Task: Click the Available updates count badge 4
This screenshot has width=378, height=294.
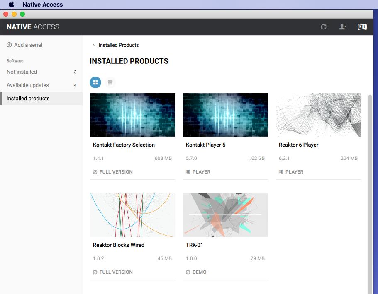Action: (75, 85)
